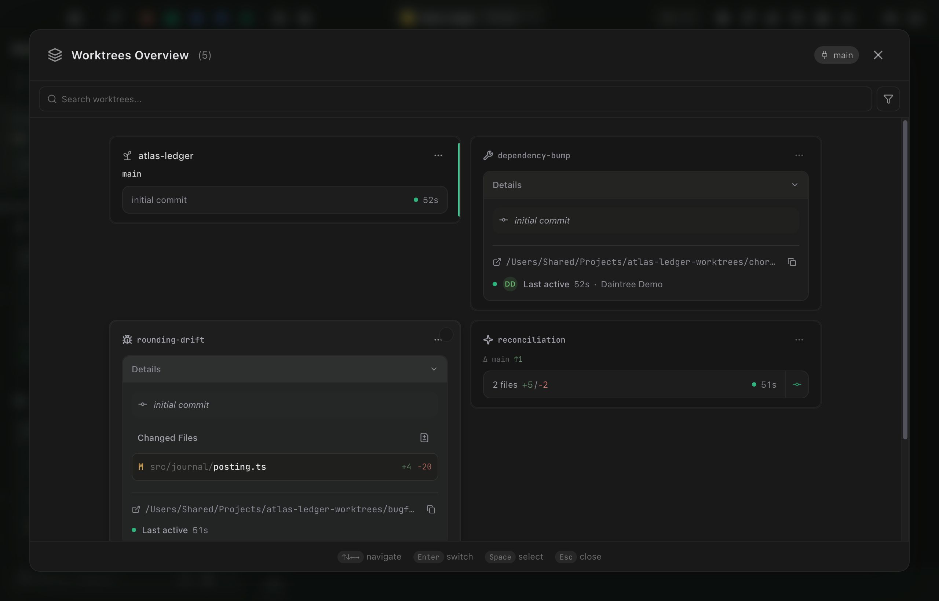Click the atlas-ledger sprout icon
This screenshot has width=939, height=601.
pyautogui.click(x=127, y=155)
